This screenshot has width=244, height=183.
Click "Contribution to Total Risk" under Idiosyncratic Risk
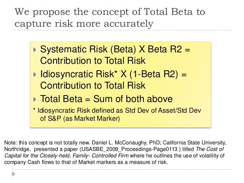93,86
